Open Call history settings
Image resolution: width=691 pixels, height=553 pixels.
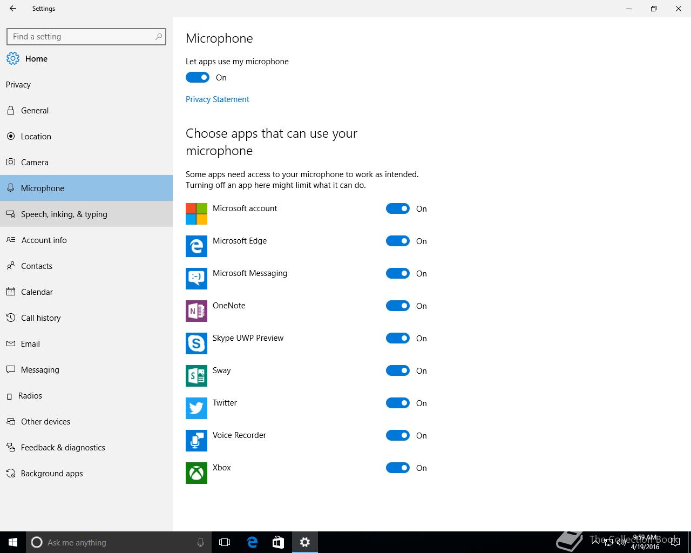86,318
